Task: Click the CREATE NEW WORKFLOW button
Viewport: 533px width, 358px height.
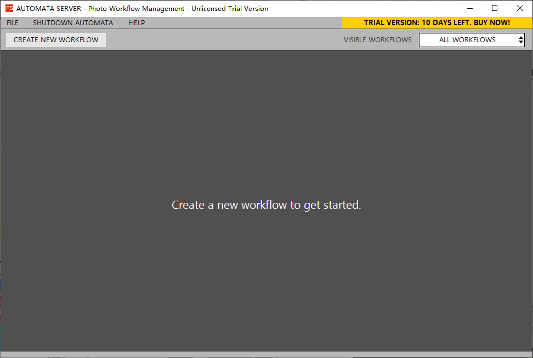Action: 56,40
